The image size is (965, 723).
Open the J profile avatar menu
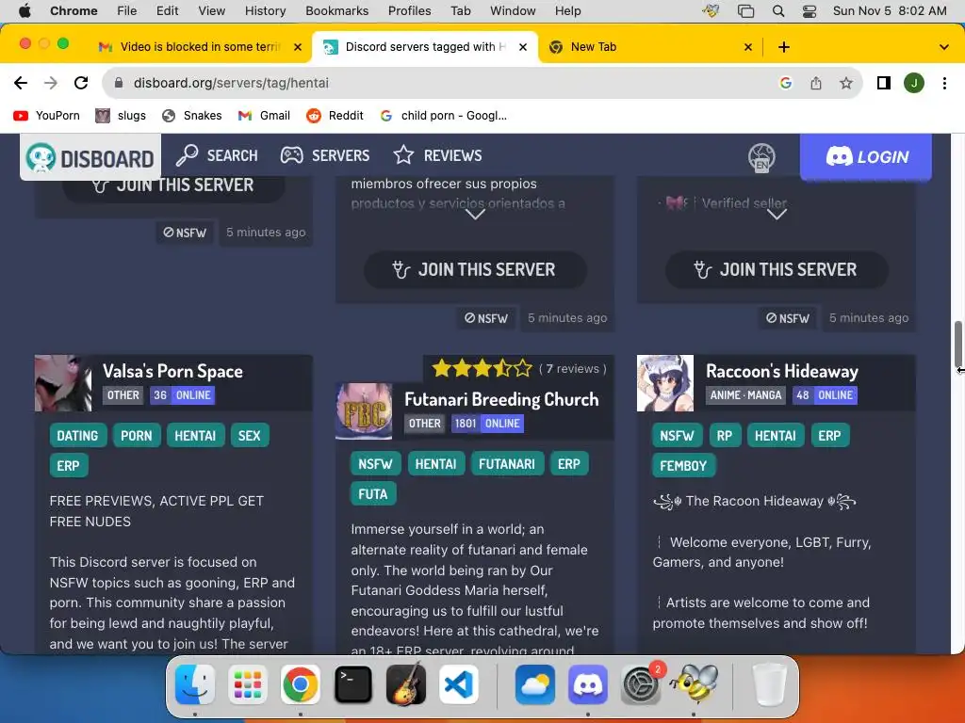914,83
